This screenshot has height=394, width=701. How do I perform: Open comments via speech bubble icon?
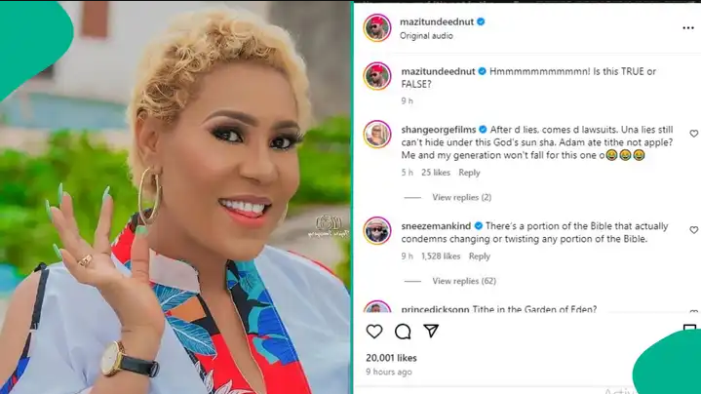click(x=403, y=332)
